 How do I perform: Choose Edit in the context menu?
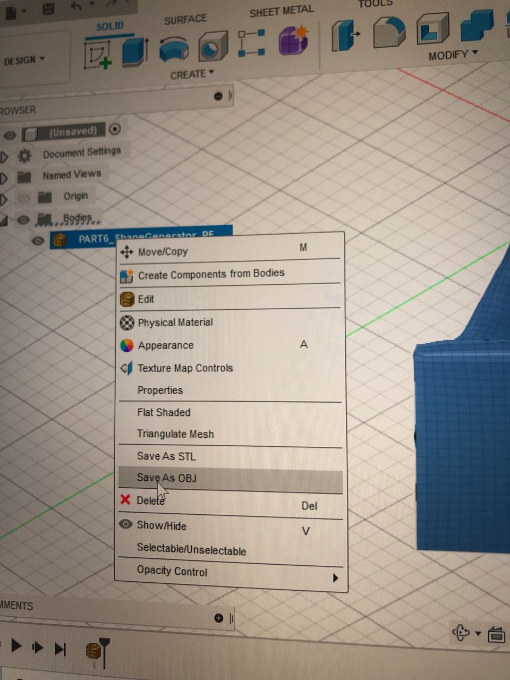coord(231,299)
